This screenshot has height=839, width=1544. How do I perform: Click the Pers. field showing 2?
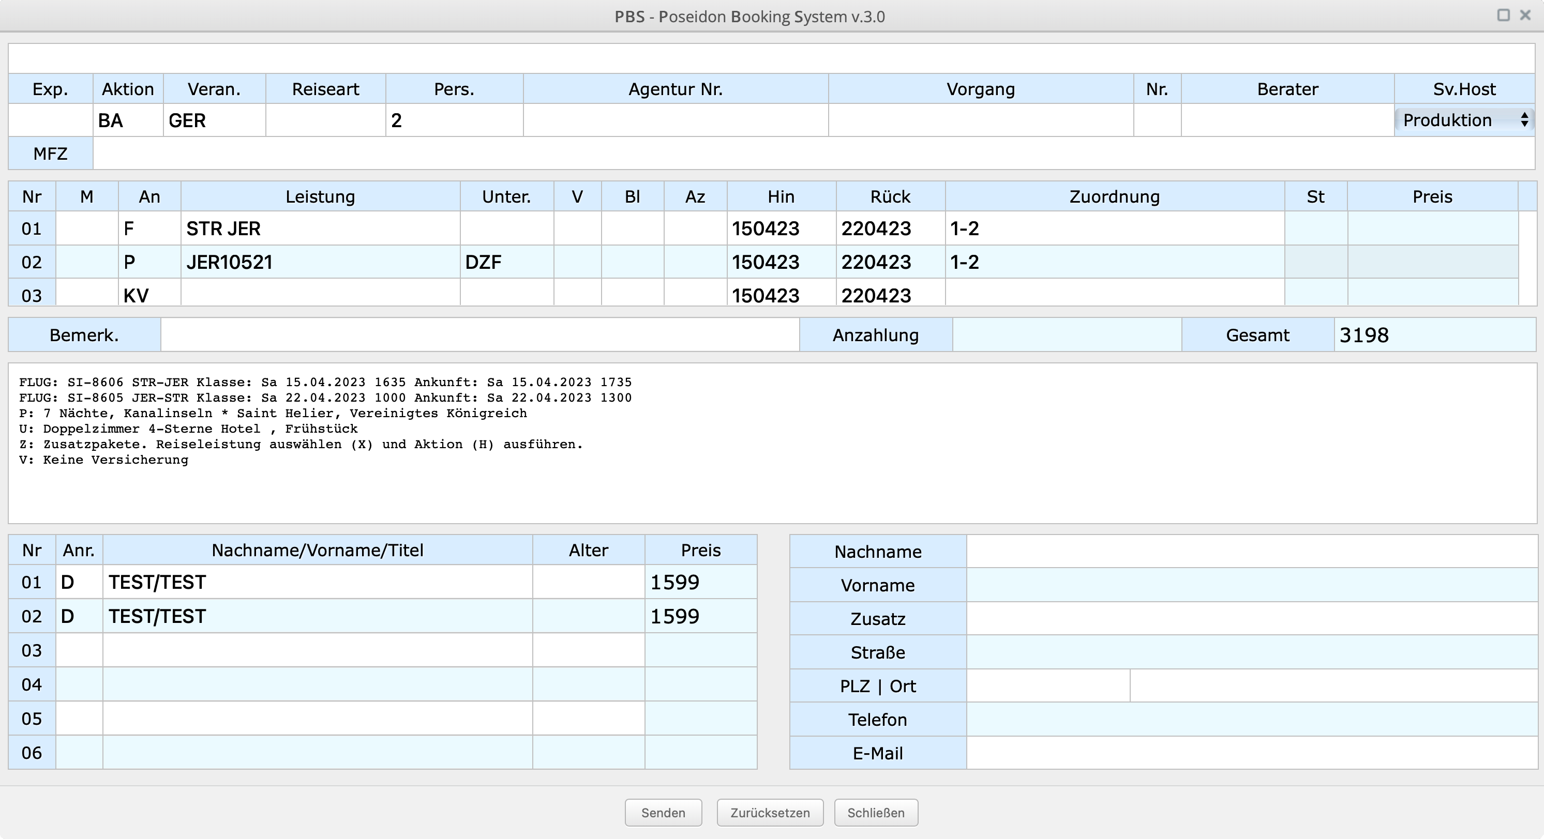point(454,120)
